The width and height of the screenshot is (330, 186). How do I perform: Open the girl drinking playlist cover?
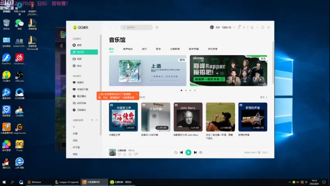[220, 117]
